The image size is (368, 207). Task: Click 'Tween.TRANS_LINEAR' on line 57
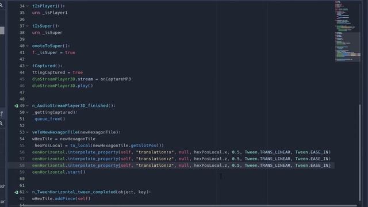click(267, 159)
